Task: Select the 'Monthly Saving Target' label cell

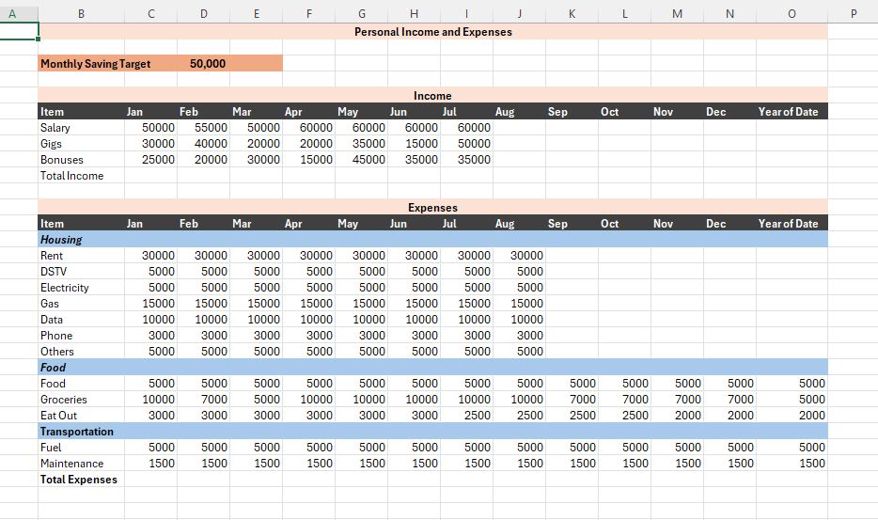Action: (95, 64)
